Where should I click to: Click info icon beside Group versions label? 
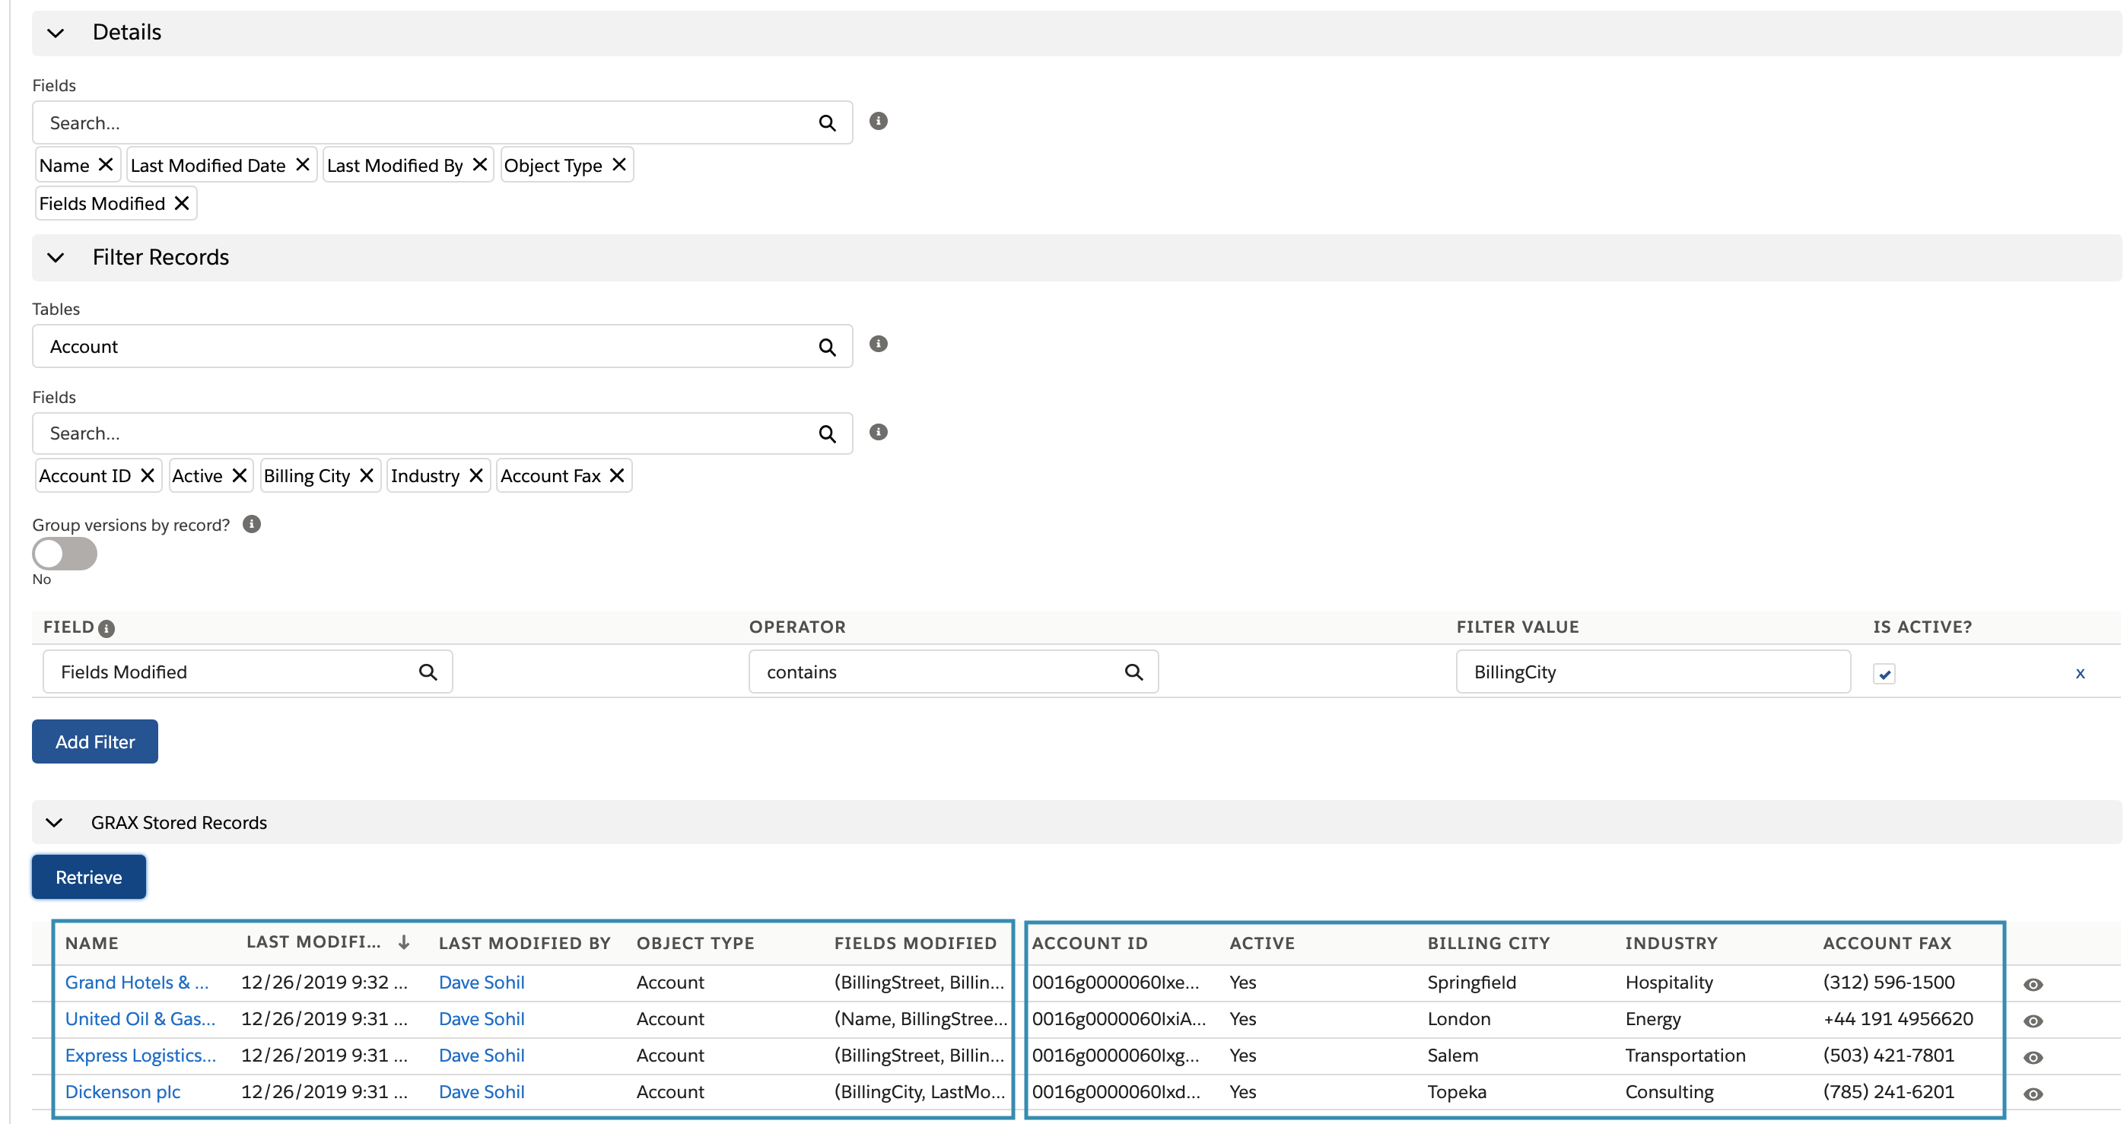[x=252, y=524]
